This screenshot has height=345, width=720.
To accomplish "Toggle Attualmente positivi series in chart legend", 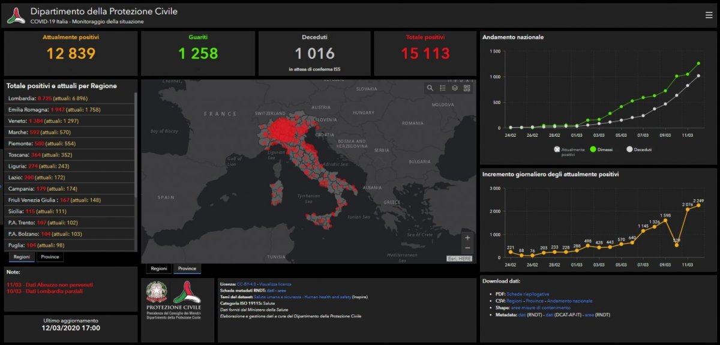I will click(x=557, y=149).
